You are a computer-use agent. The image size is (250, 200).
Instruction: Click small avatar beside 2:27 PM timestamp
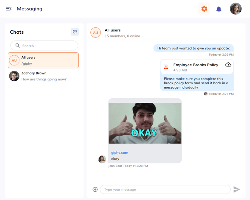(x=206, y=93)
